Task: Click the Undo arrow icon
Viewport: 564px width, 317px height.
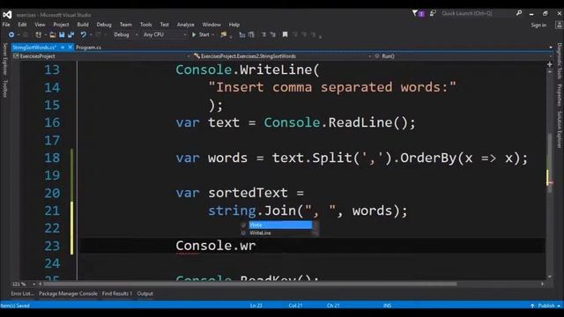Action: pyautogui.click(x=83, y=35)
